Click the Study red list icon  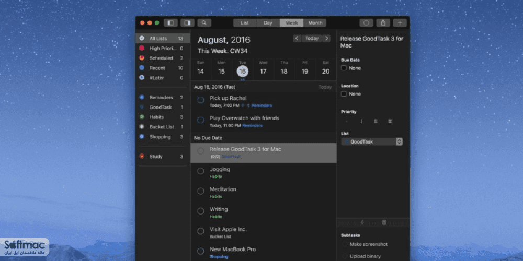pyautogui.click(x=142, y=156)
